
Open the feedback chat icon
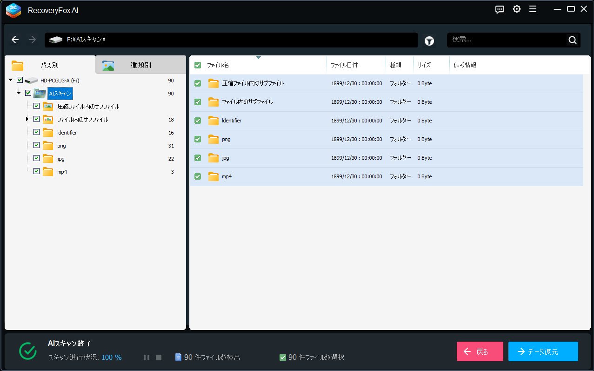(x=500, y=9)
